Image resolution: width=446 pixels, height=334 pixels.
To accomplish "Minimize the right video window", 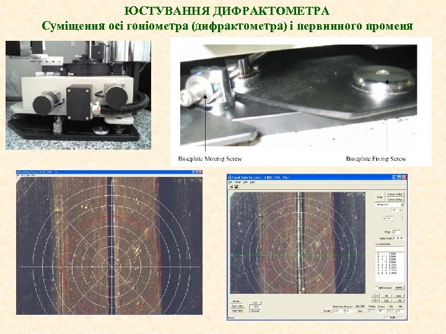I will (x=395, y=178).
